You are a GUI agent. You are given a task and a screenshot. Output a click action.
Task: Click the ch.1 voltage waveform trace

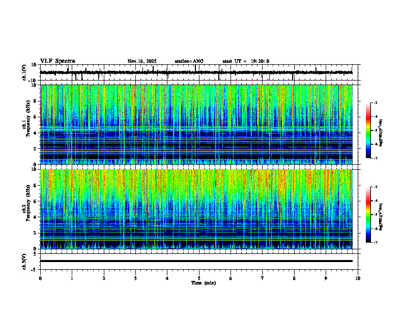point(196,72)
